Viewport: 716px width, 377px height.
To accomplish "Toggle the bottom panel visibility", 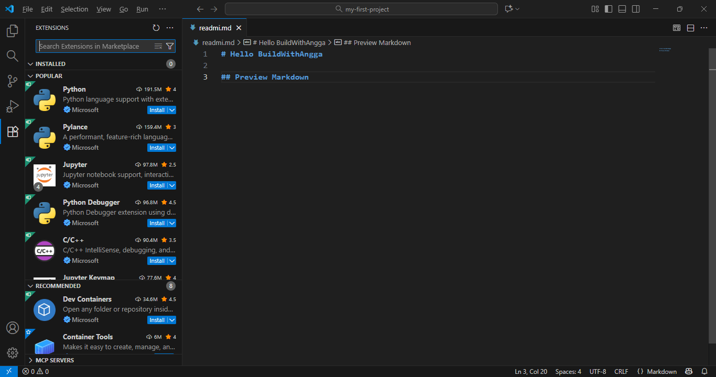I will [622, 9].
